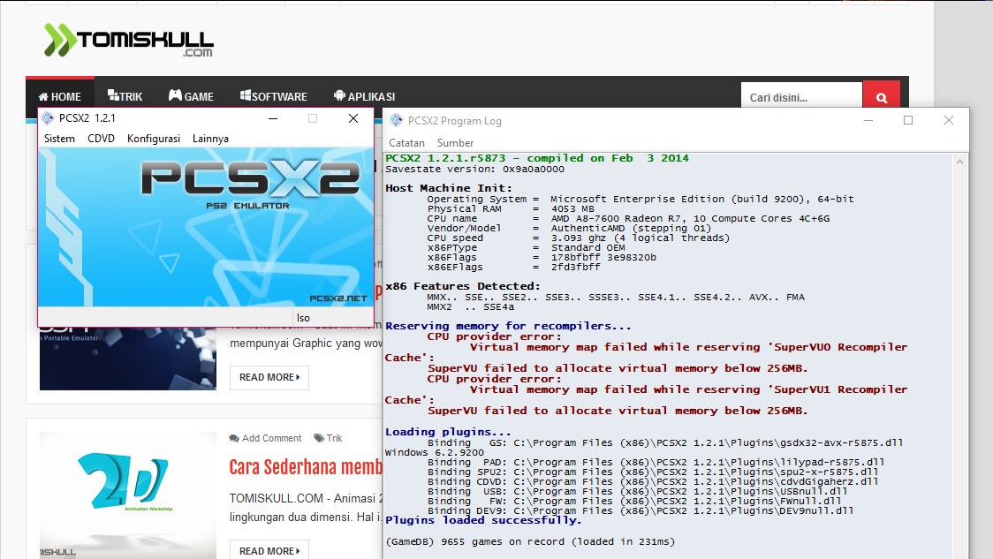Image resolution: width=993 pixels, height=559 pixels.
Task: Minimize the PCSX2 1.2.1 window
Action: pos(273,118)
